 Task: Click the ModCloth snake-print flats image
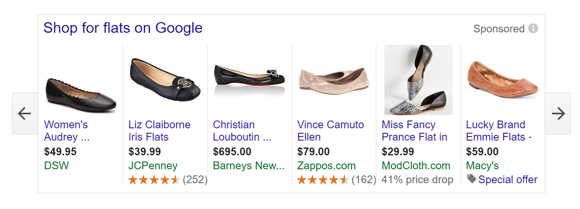418,80
